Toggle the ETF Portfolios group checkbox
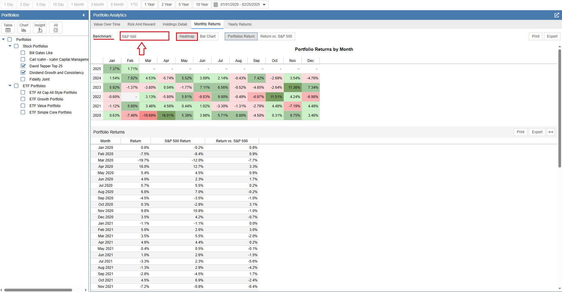The image size is (562, 292). click(16, 86)
